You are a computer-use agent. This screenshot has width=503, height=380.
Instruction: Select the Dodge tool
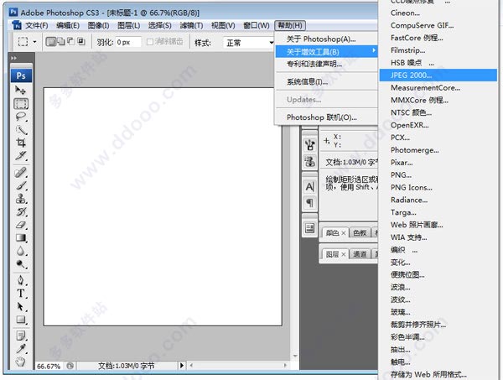point(21,264)
